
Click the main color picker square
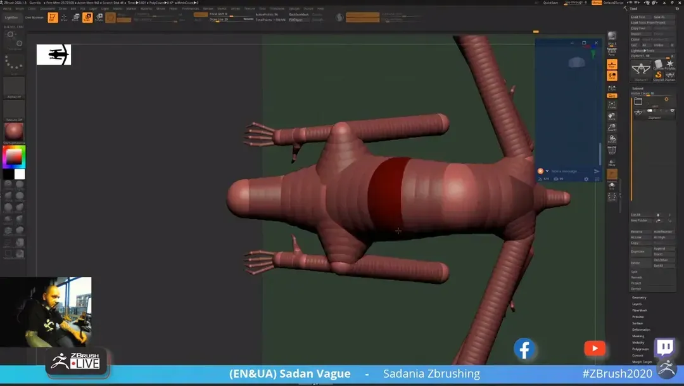(x=14, y=157)
